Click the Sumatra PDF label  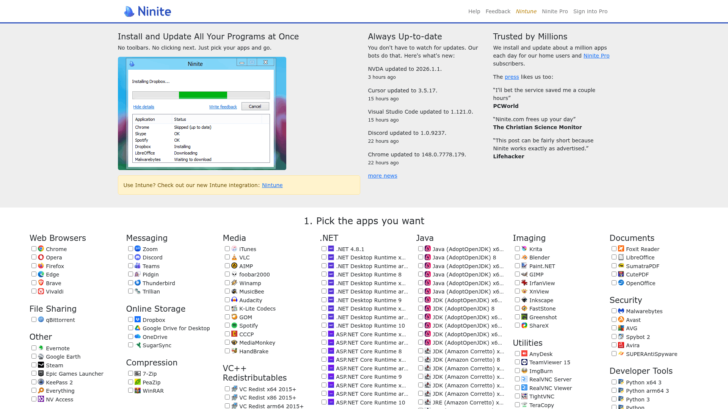coord(643,266)
